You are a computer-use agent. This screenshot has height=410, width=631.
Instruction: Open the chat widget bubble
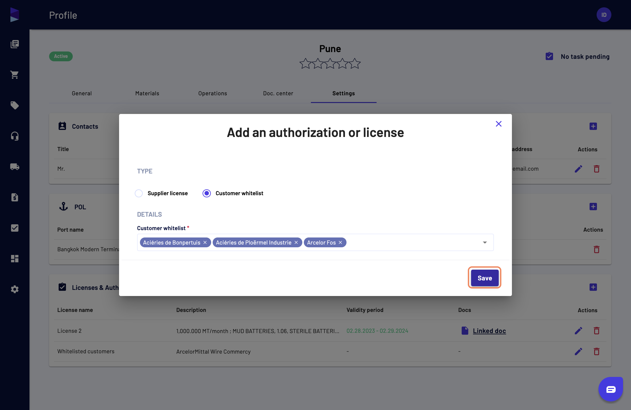pos(611,389)
